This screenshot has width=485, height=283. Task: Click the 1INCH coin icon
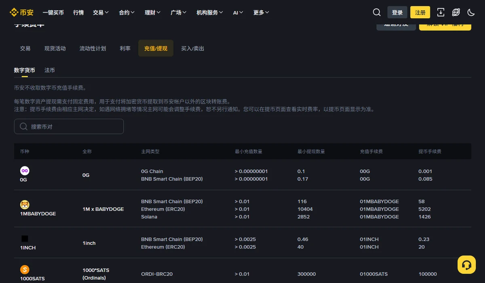25,239
